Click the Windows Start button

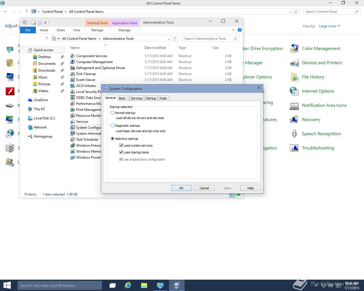(7, 285)
